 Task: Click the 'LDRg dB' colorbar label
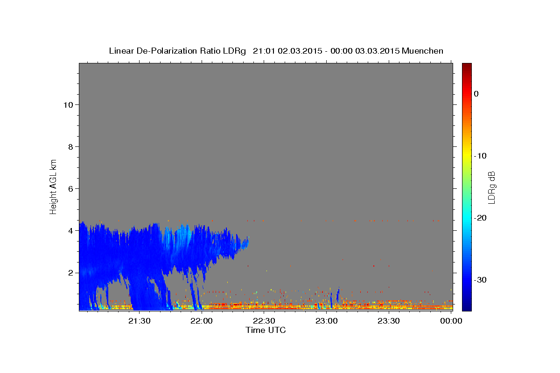coord(491,187)
